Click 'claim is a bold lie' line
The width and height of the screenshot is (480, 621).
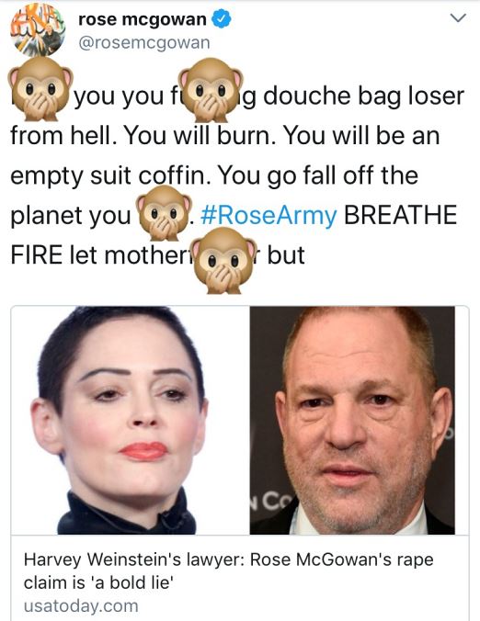99,582
